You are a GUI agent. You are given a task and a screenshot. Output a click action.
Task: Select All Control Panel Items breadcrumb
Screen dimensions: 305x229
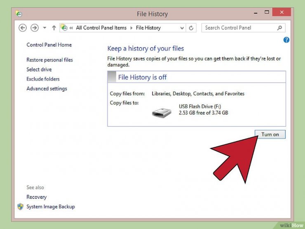[101, 28]
